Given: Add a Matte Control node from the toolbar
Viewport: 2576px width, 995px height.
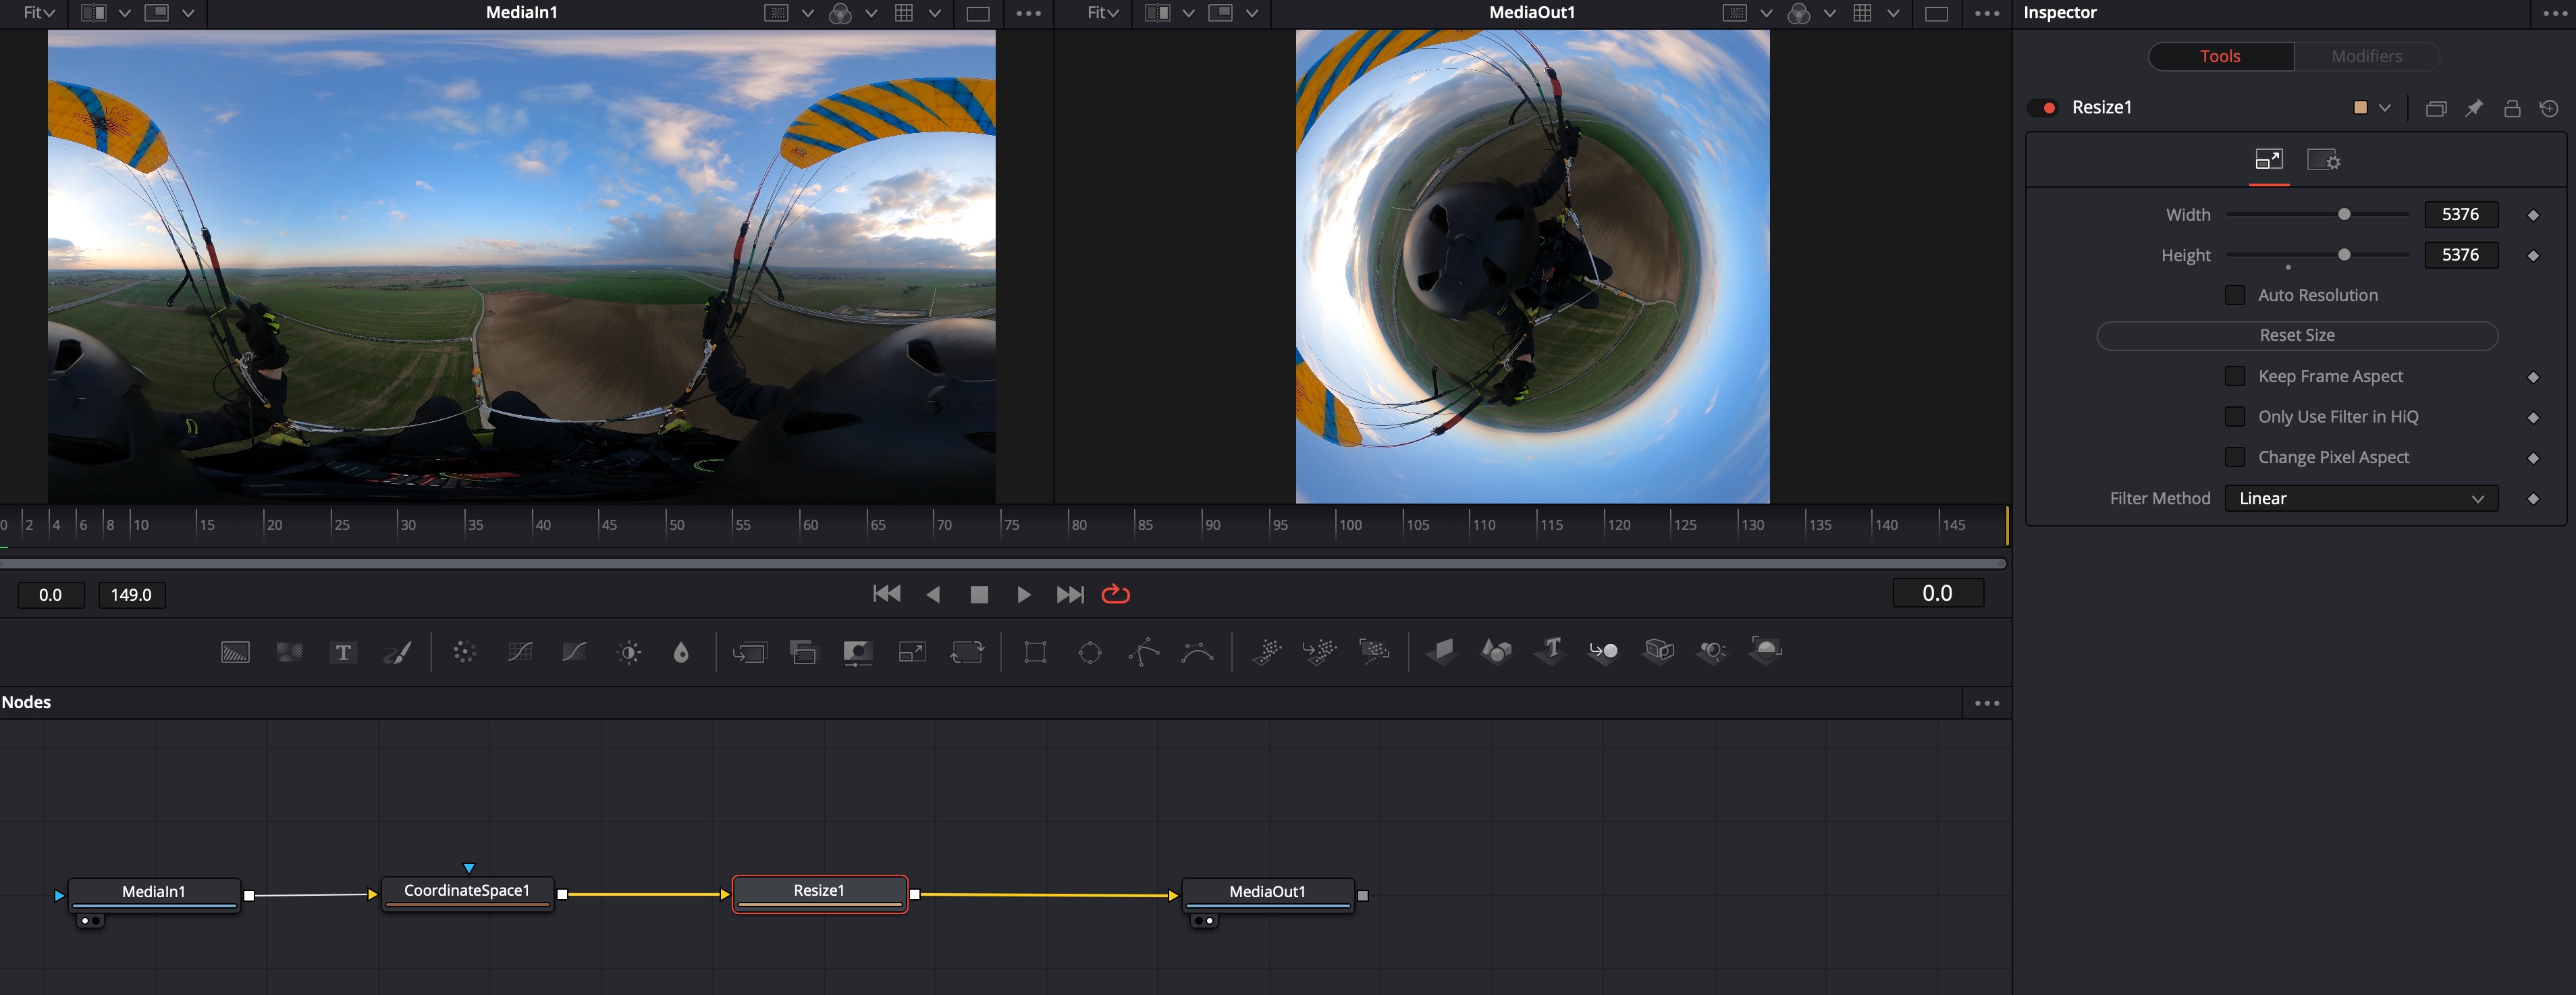Looking at the screenshot, I should 858,653.
